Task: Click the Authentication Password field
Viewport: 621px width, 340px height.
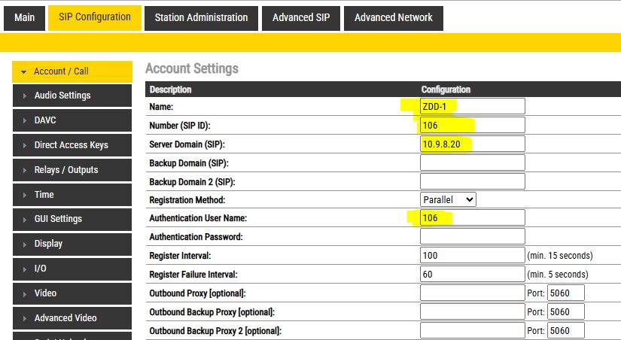Action: click(472, 237)
